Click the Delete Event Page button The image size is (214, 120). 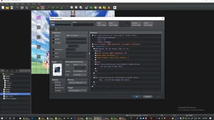[136, 24]
